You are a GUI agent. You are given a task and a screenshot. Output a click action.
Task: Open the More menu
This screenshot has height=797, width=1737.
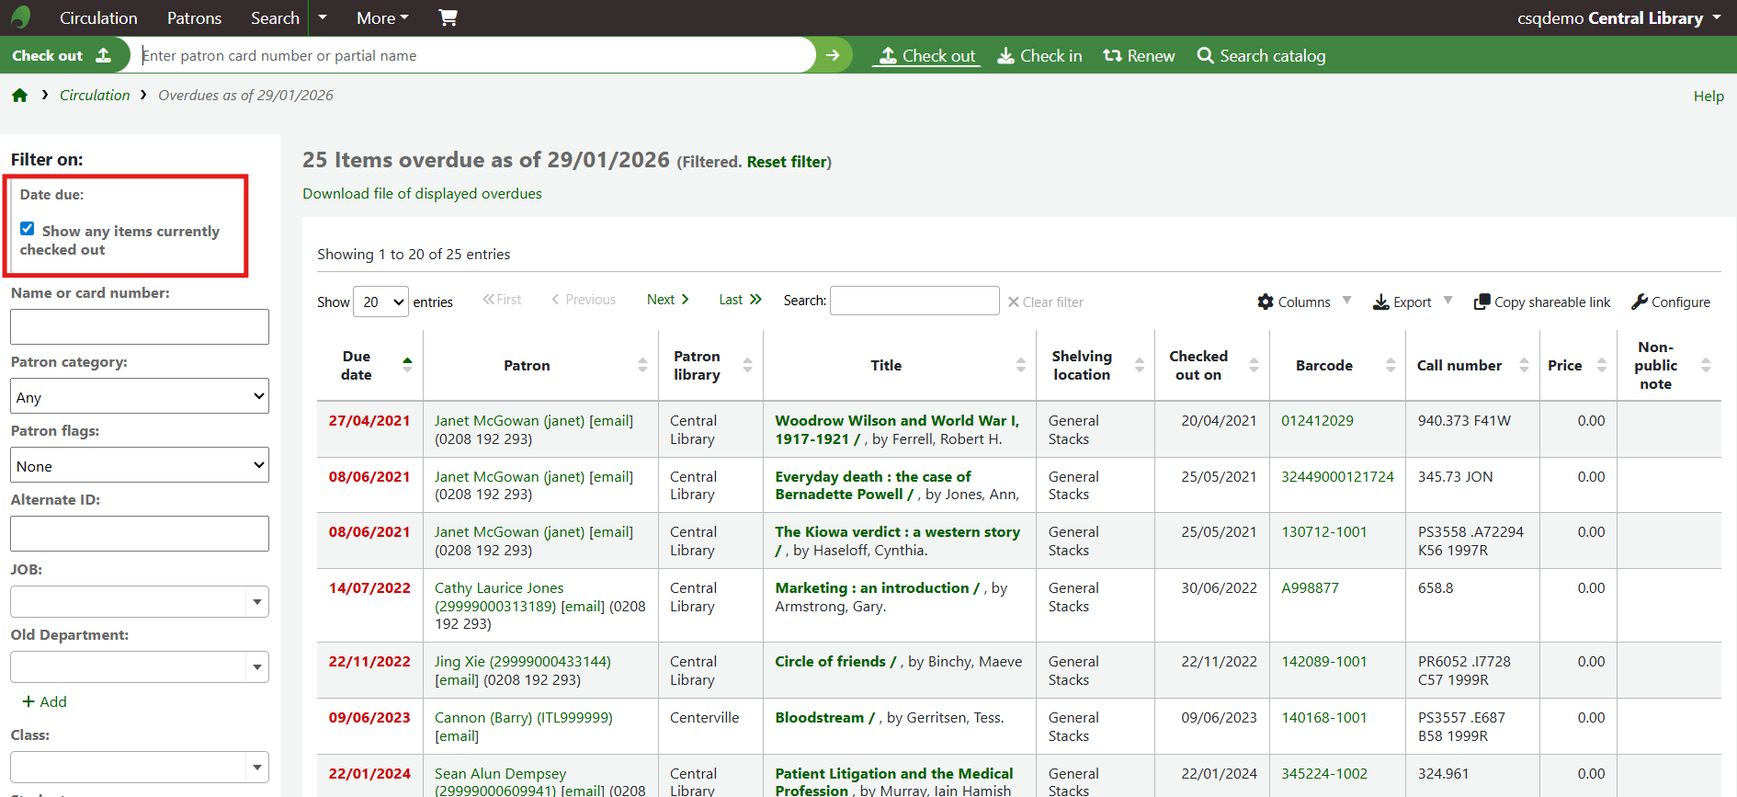point(382,17)
